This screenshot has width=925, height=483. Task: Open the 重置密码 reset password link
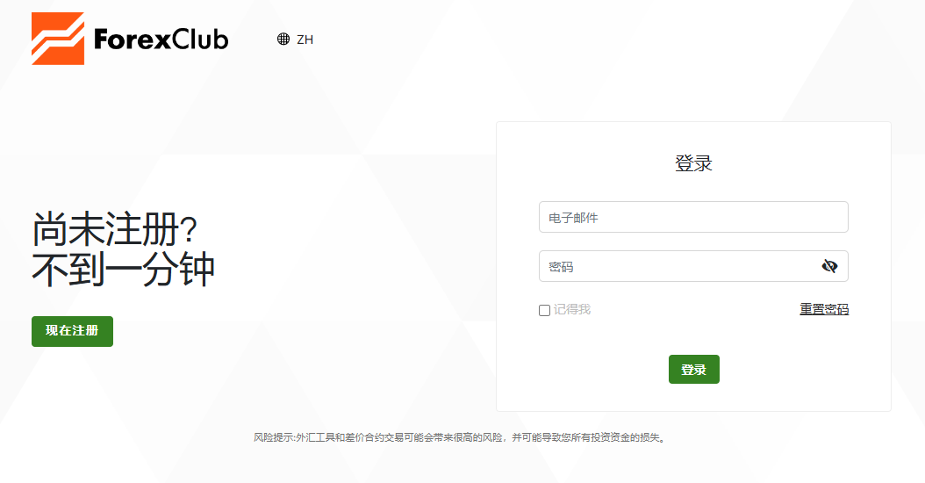point(824,309)
